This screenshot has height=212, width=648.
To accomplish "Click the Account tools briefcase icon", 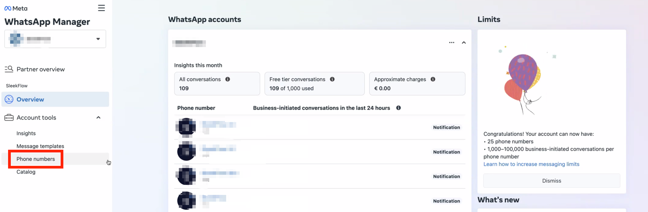I will tap(9, 118).
